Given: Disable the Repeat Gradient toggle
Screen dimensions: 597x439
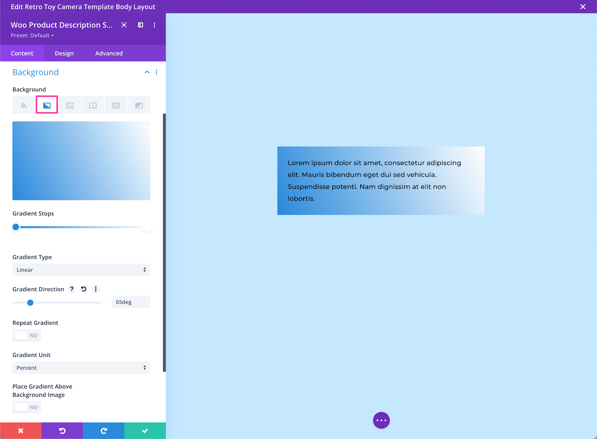Looking at the screenshot, I should 27,335.
